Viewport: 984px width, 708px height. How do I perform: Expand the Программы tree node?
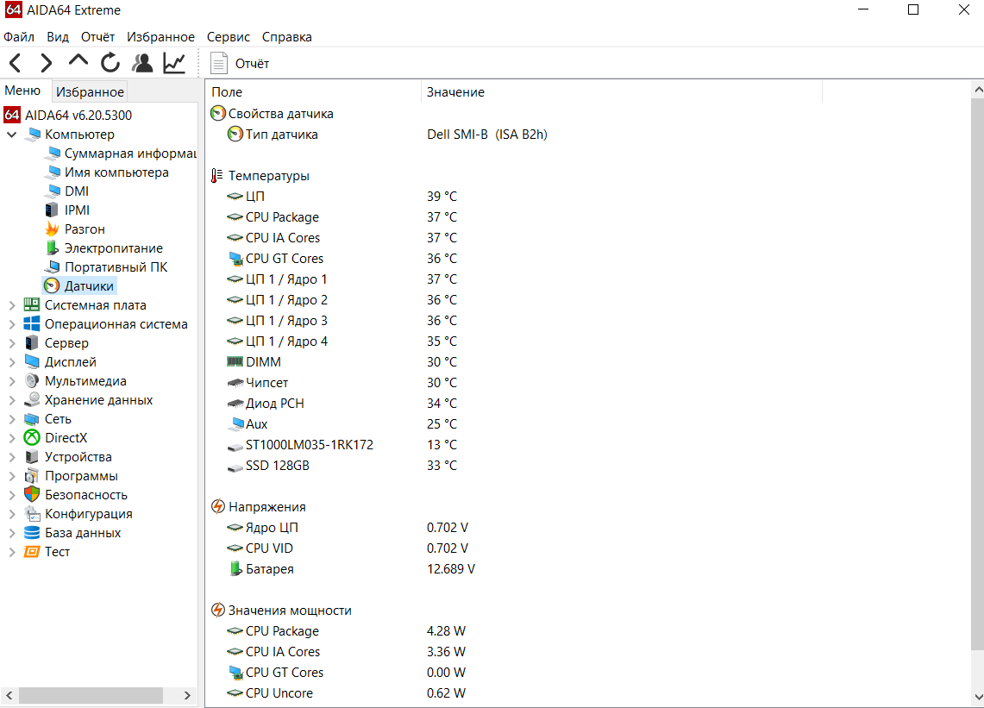[11, 476]
